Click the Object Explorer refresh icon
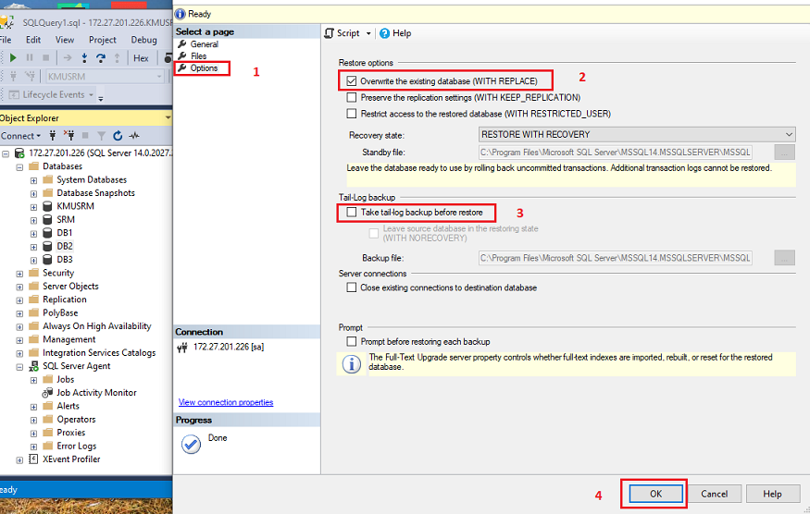The image size is (810, 514). [x=118, y=136]
